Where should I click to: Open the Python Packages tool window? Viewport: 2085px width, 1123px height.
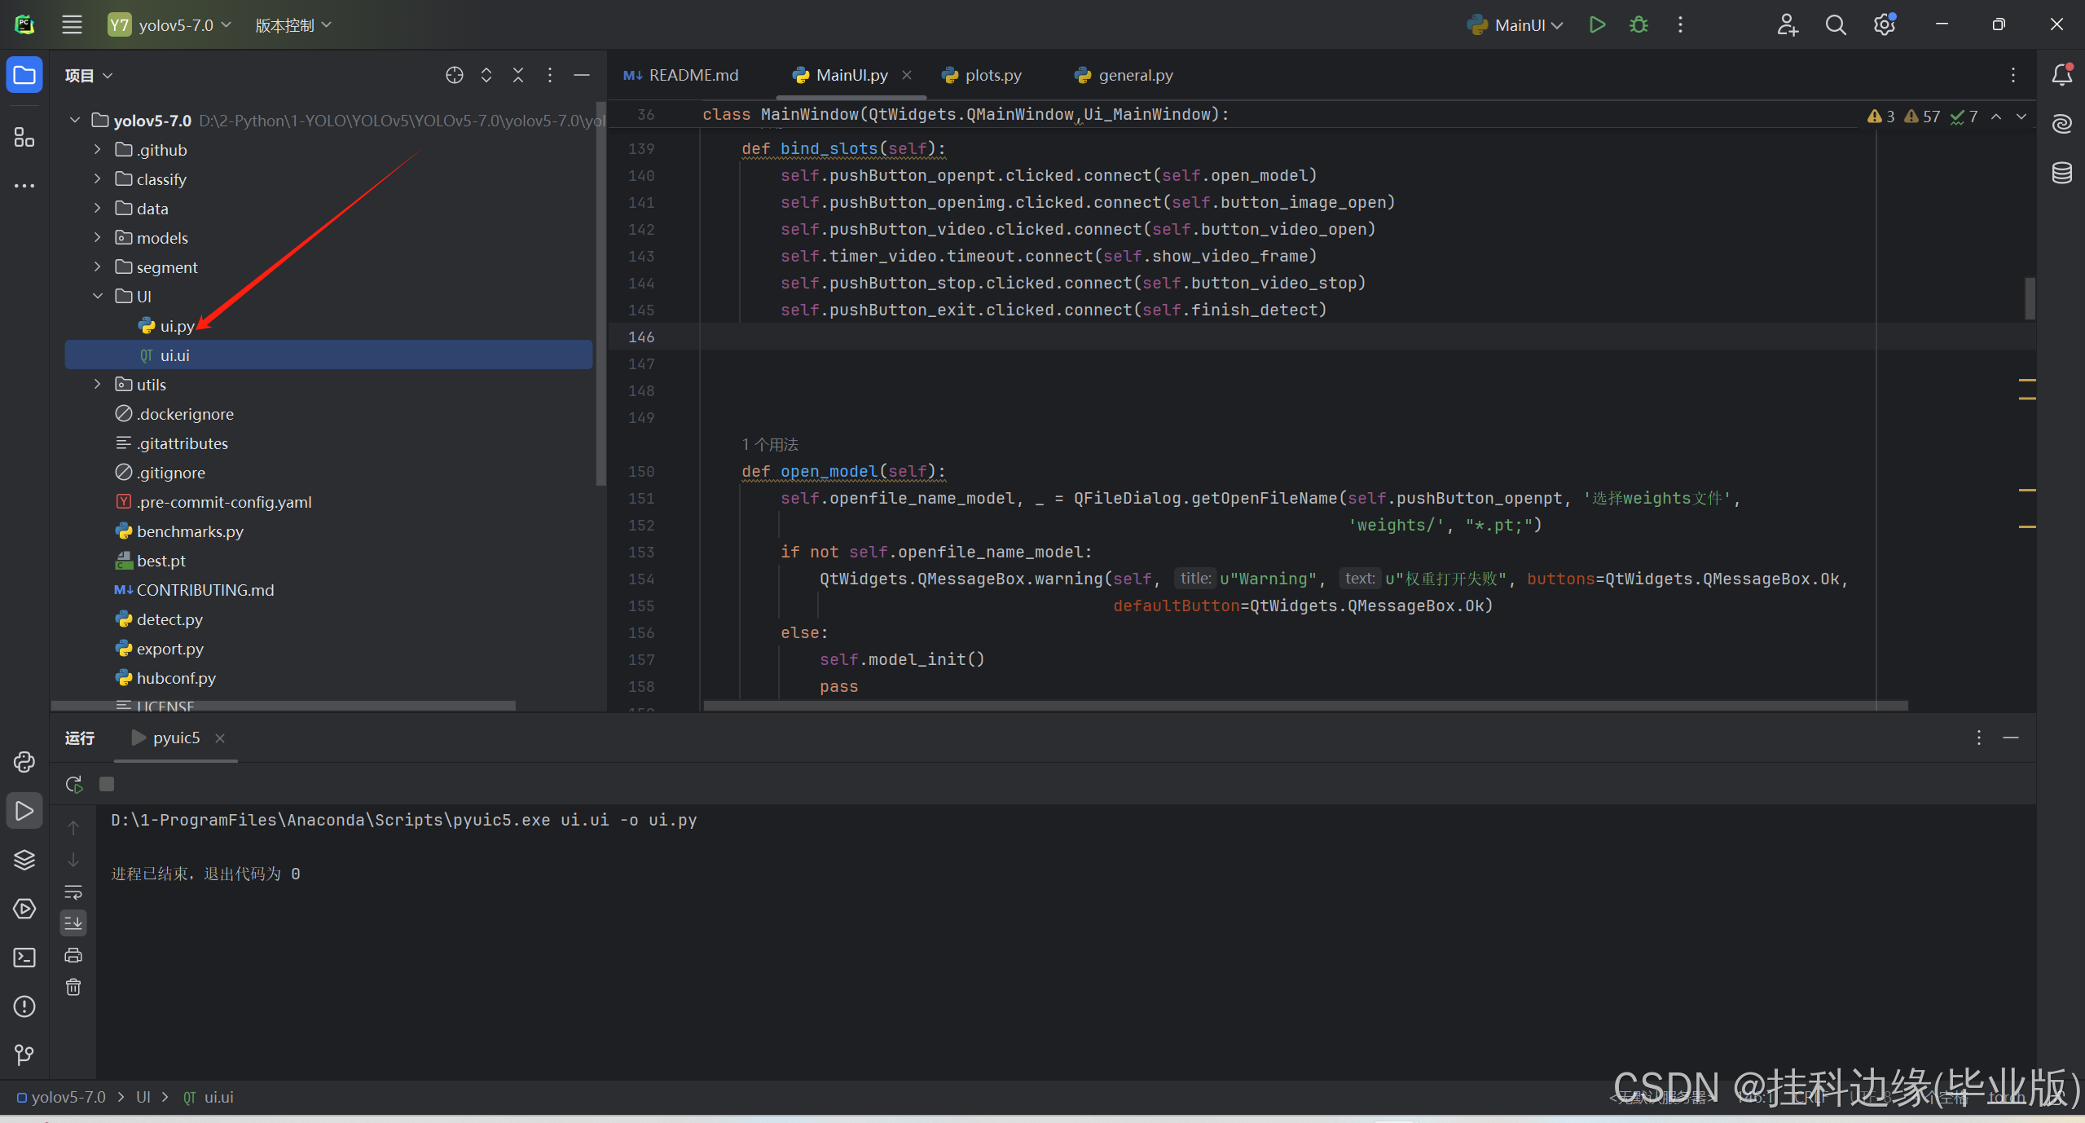(24, 762)
